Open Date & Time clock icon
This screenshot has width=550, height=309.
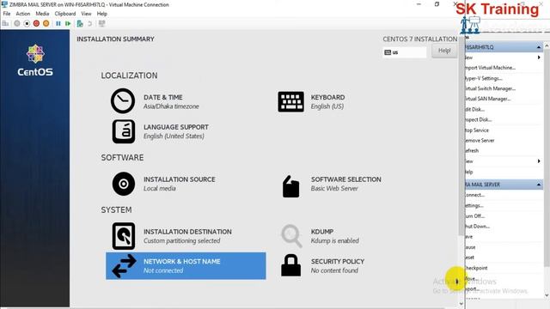[x=123, y=101]
